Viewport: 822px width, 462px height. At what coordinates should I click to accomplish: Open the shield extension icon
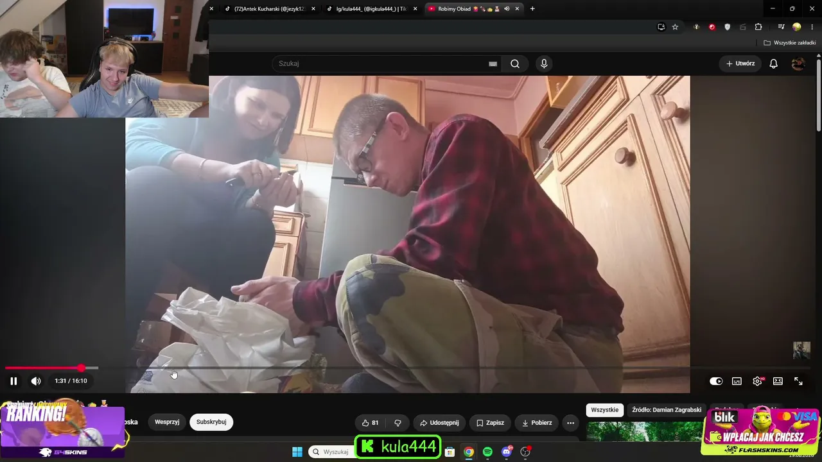pyautogui.click(x=728, y=27)
